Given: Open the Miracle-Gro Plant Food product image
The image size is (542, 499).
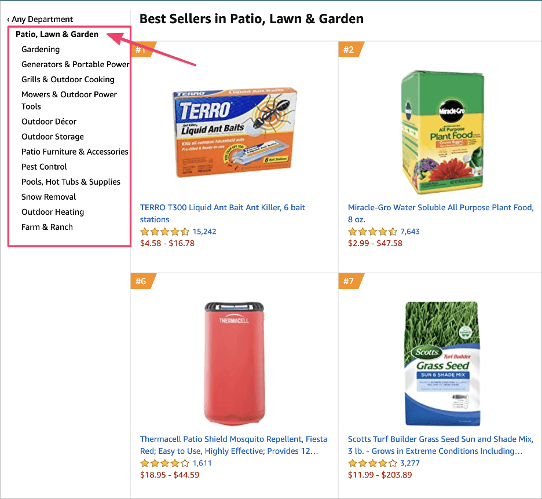Looking at the screenshot, I should (x=441, y=133).
